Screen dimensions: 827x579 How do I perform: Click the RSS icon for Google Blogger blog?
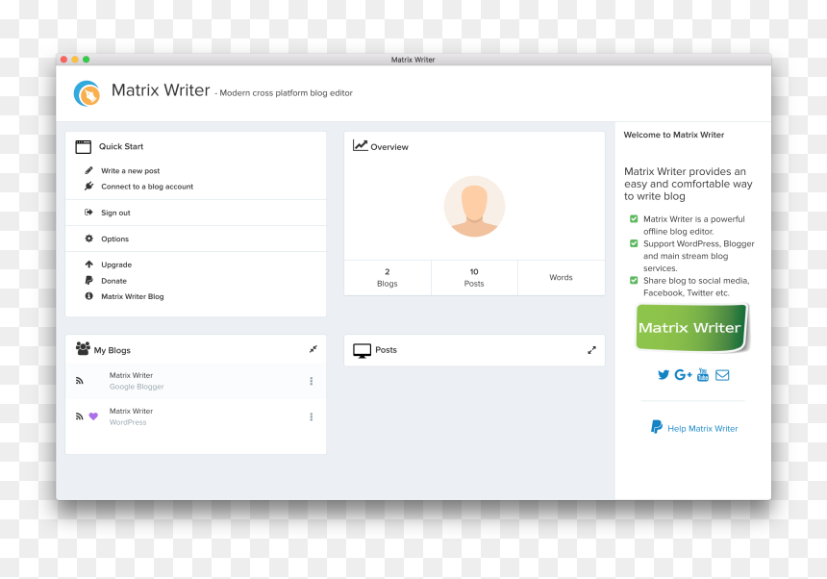point(80,381)
